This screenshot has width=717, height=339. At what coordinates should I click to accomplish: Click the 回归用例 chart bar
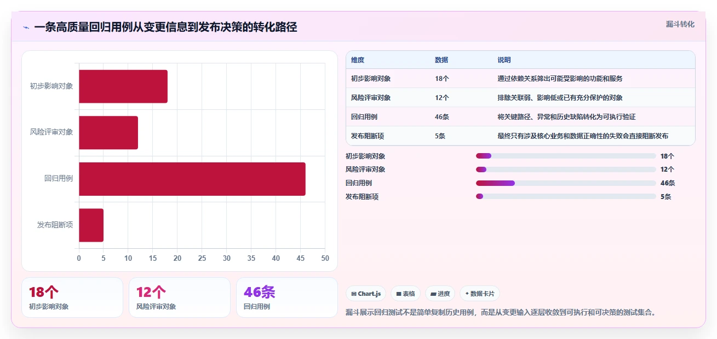click(x=192, y=179)
